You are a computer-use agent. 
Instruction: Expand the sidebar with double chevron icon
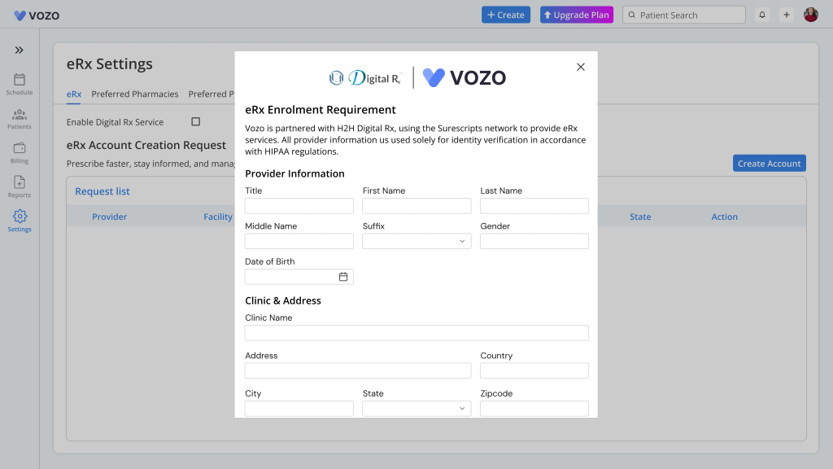point(20,50)
